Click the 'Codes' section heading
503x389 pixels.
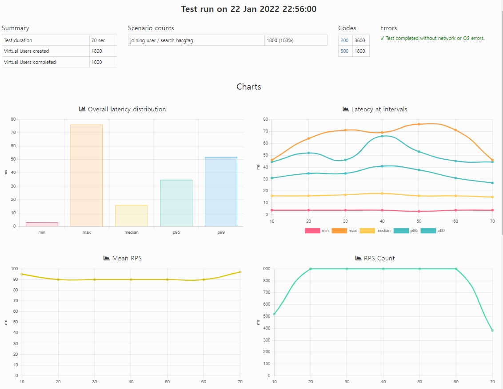(347, 28)
